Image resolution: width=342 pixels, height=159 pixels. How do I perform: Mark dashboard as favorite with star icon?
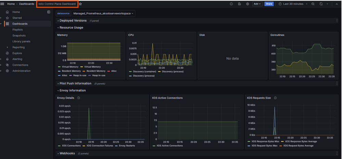(80, 4)
